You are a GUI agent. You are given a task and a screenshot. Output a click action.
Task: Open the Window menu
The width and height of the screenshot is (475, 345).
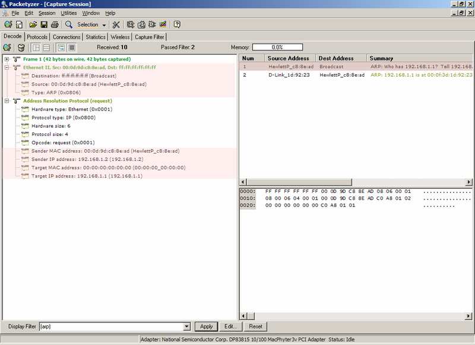tap(91, 13)
